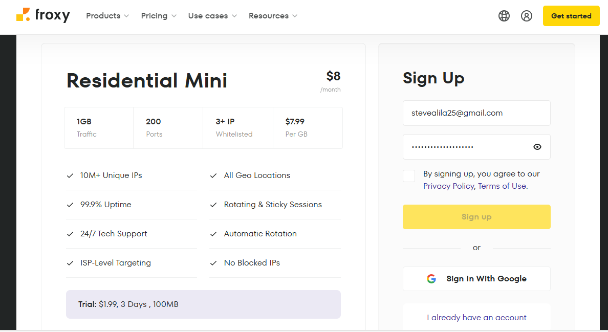
Task: Expand the Products dropdown menu
Action: [x=107, y=16]
